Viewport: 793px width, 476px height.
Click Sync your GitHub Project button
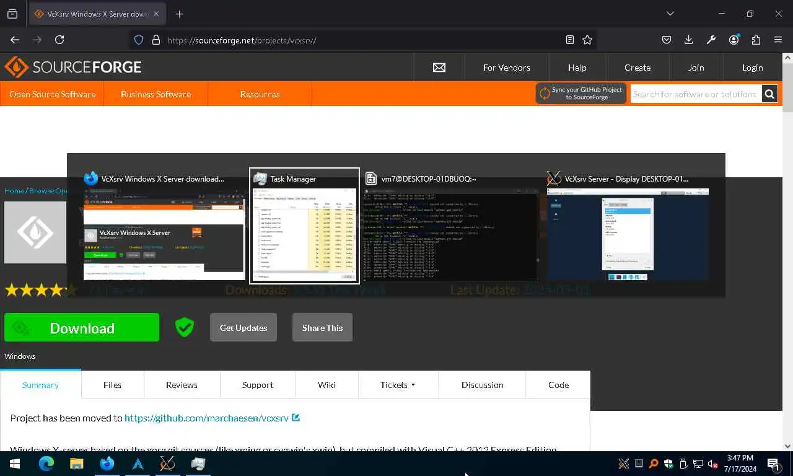pos(581,94)
